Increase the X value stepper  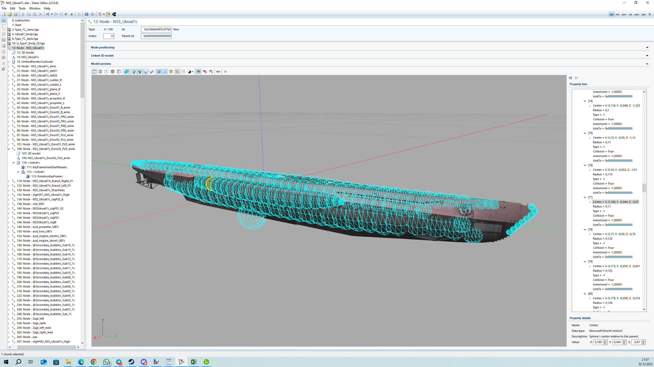pyautogui.click(x=605, y=341)
